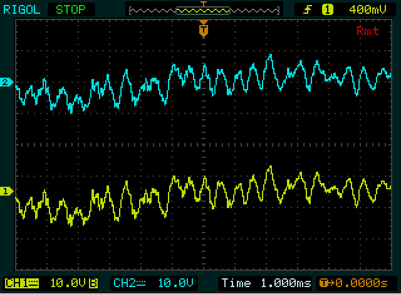Image resolution: width=401 pixels, height=294 pixels.
Task: Click the waveform memory overview bar
Action: coord(204,11)
